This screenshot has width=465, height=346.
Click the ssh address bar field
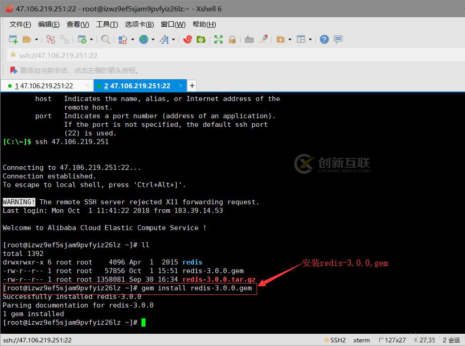(236, 55)
